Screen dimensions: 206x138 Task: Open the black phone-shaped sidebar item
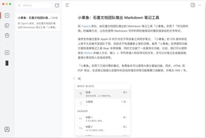coord(7,63)
